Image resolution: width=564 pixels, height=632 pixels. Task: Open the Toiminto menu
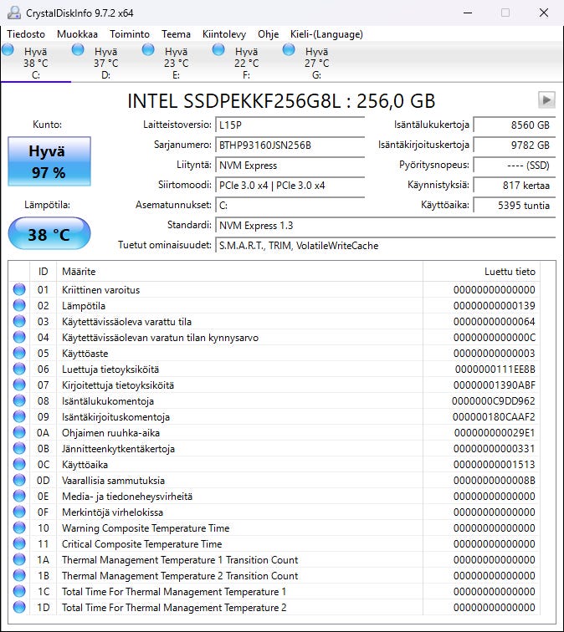129,34
